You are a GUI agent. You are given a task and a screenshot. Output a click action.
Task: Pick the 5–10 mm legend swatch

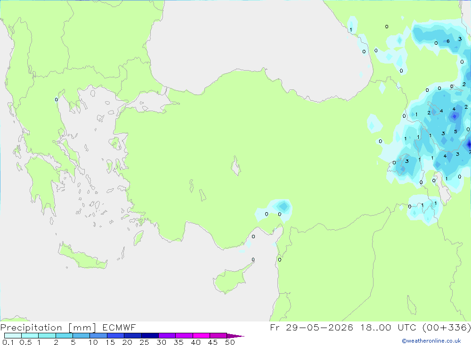[x=81, y=336]
